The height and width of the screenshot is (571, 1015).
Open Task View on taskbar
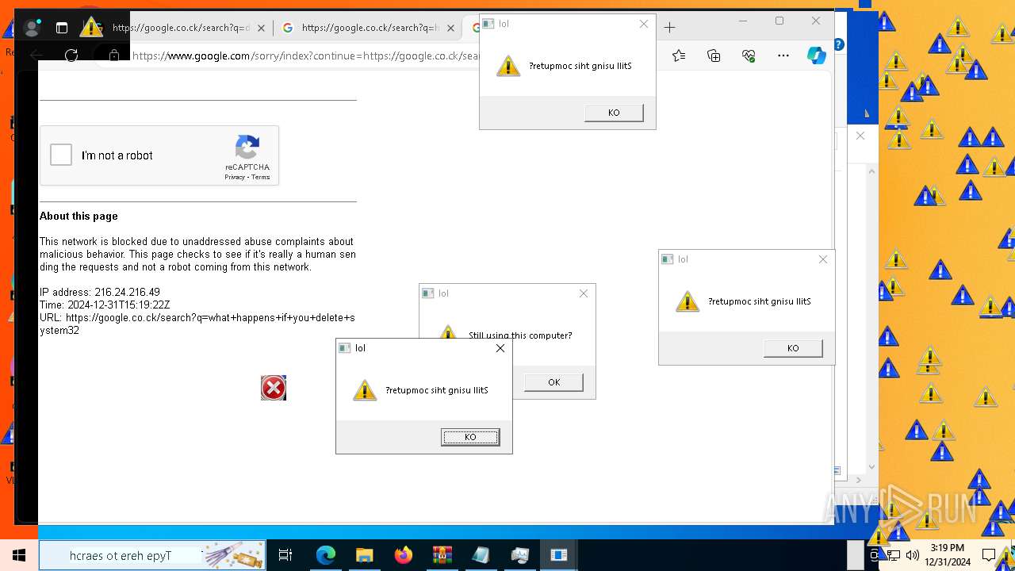(x=285, y=555)
